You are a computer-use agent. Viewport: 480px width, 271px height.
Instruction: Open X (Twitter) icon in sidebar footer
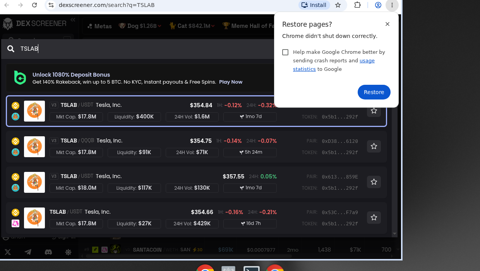pos(8,252)
